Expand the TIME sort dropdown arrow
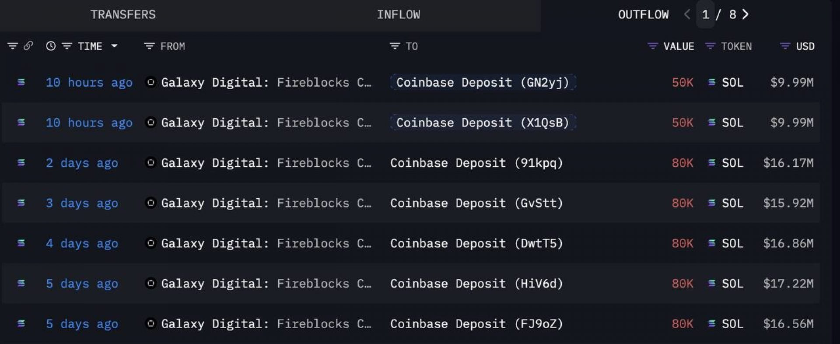Screen dimensions: 840x344 point(114,46)
